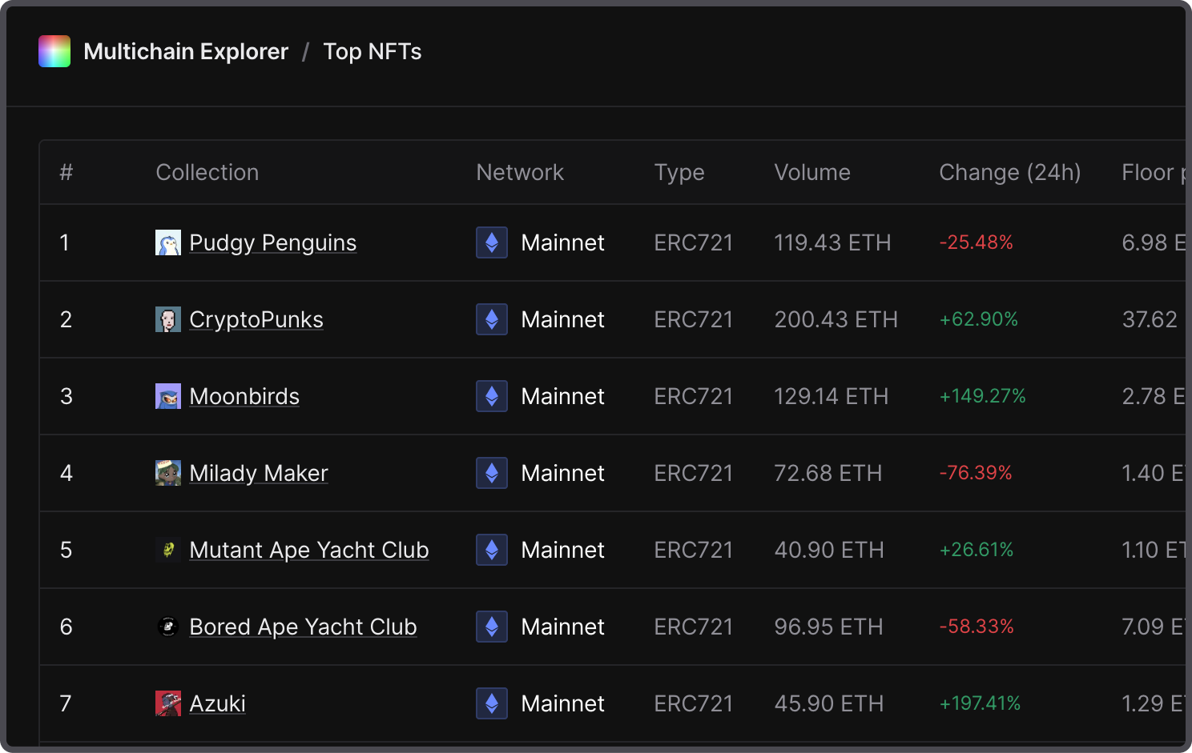Open the CryptoPunks collection link
1192x753 pixels.
click(256, 319)
